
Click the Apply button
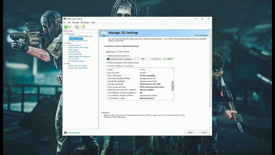(190, 133)
